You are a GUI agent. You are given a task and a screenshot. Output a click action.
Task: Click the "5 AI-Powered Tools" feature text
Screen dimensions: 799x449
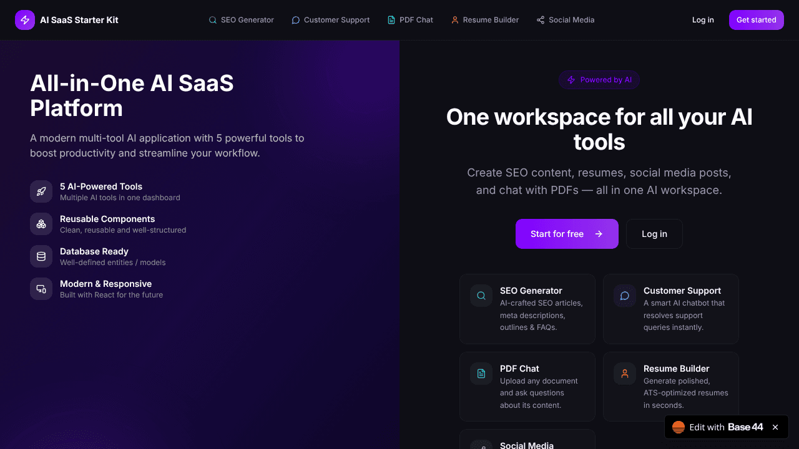[101, 186]
